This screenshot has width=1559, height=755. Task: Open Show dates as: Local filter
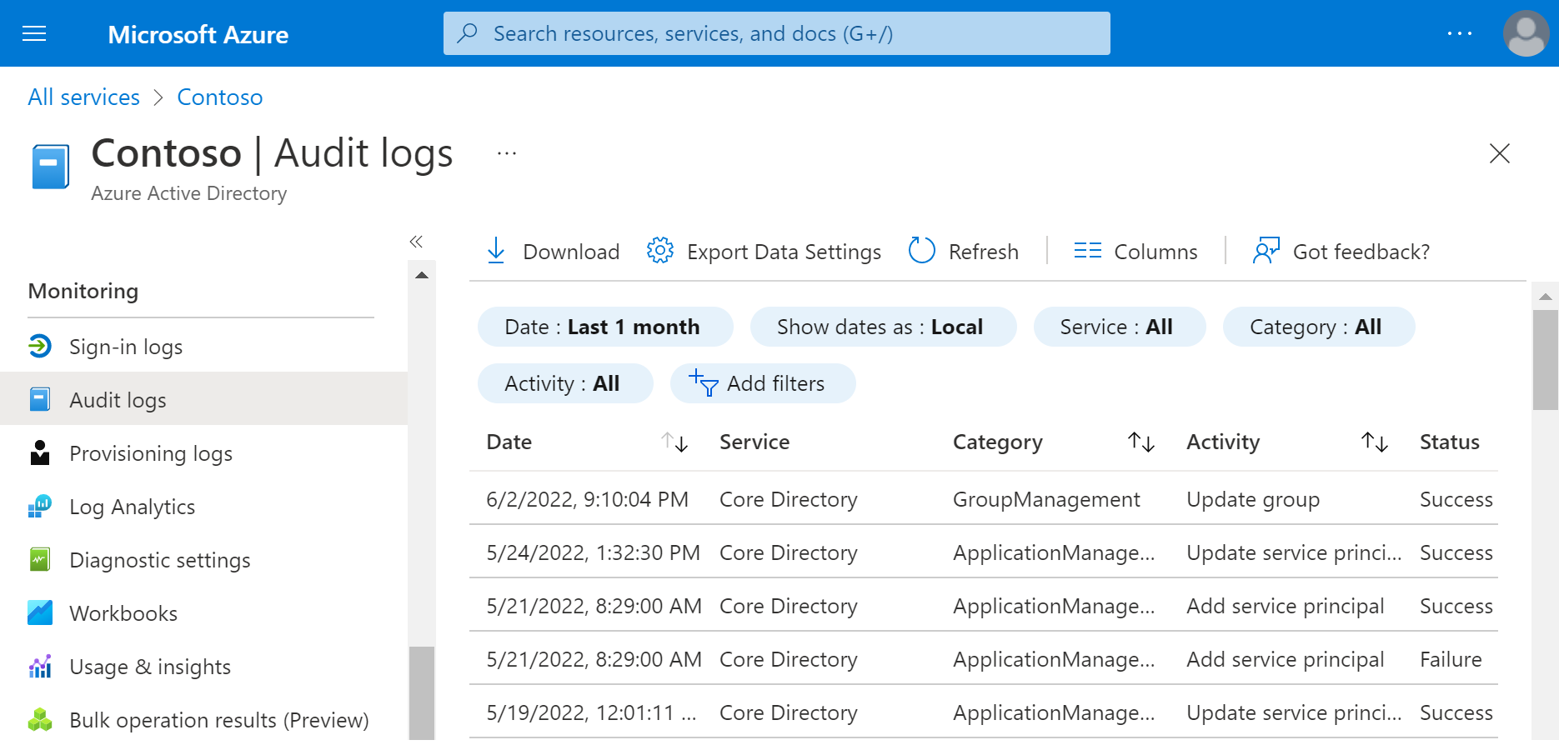pos(883,327)
